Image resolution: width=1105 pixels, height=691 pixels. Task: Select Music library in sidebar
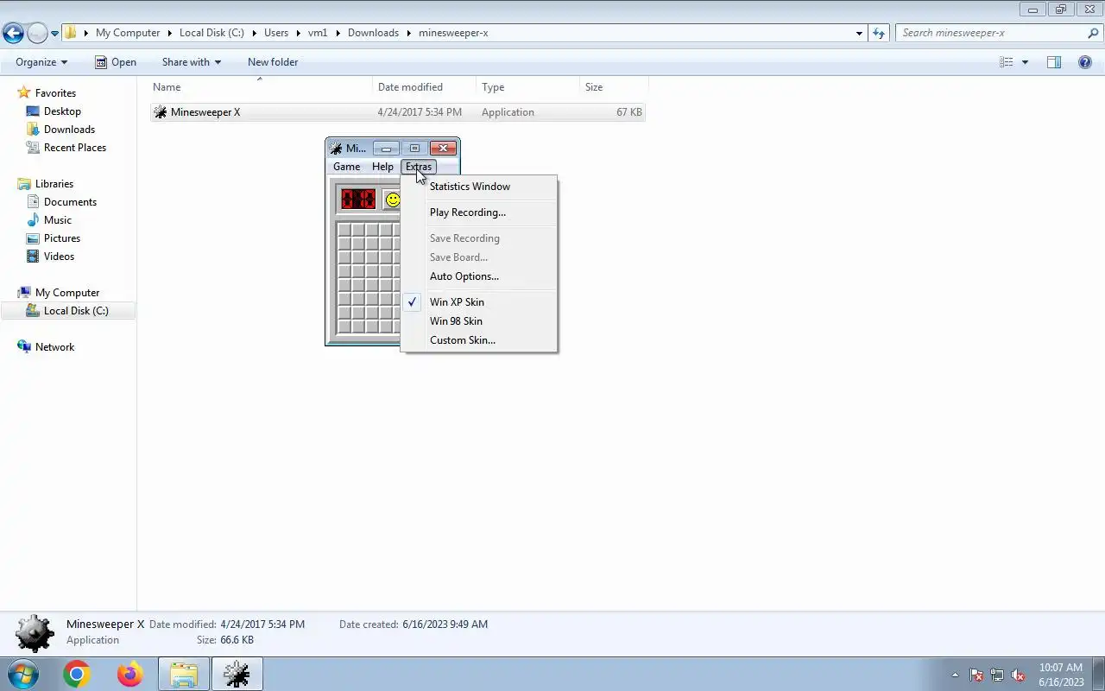[x=58, y=220]
